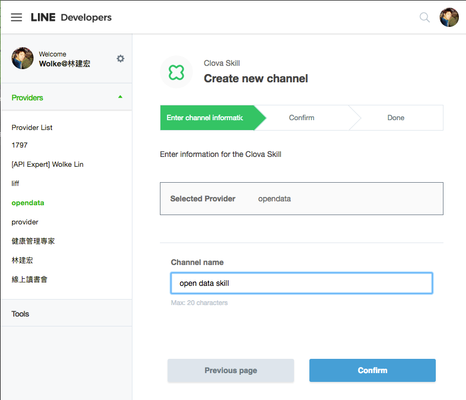The width and height of the screenshot is (466, 400).
Task: Click sidebar welcome profile photo
Action: 23,58
